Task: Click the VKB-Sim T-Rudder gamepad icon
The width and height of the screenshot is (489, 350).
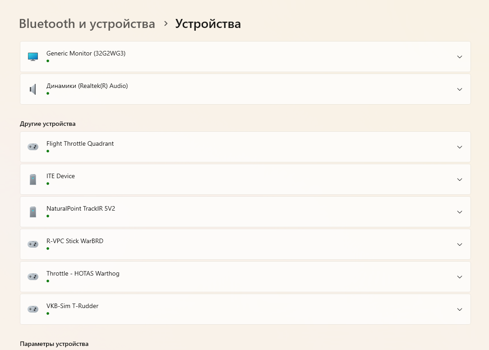Action: (32, 309)
